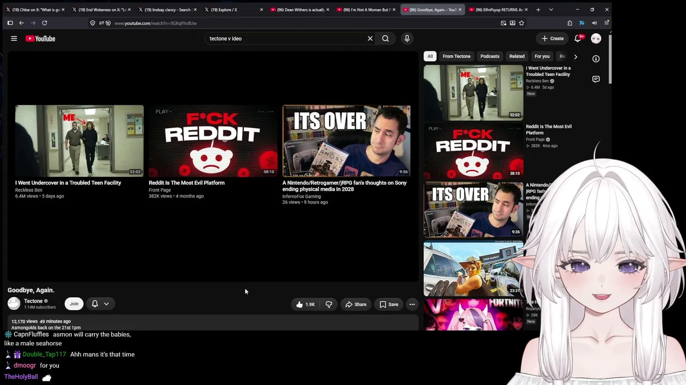
Task: Expand the browser tab list chevron
Action: [551, 10]
